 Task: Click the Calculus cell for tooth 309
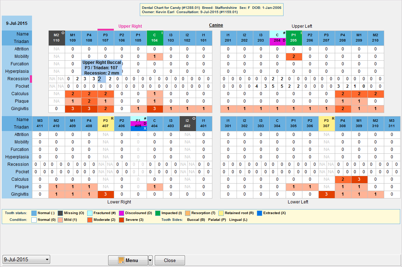click(359, 179)
